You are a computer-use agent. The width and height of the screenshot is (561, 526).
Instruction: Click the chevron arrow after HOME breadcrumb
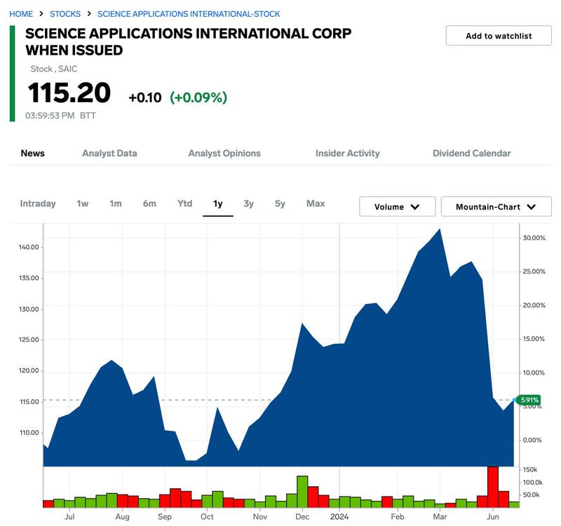click(x=41, y=14)
